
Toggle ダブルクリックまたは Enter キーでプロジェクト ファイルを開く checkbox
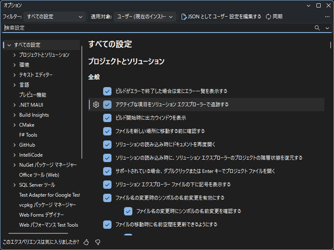[107, 171]
